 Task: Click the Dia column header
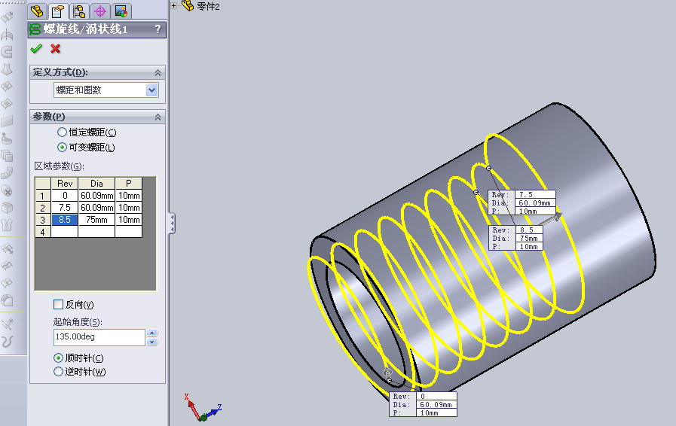(x=96, y=183)
